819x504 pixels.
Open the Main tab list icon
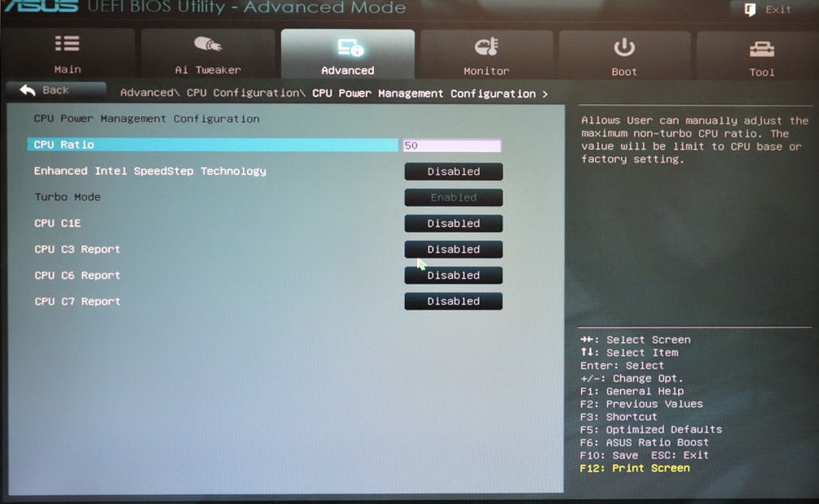68,44
